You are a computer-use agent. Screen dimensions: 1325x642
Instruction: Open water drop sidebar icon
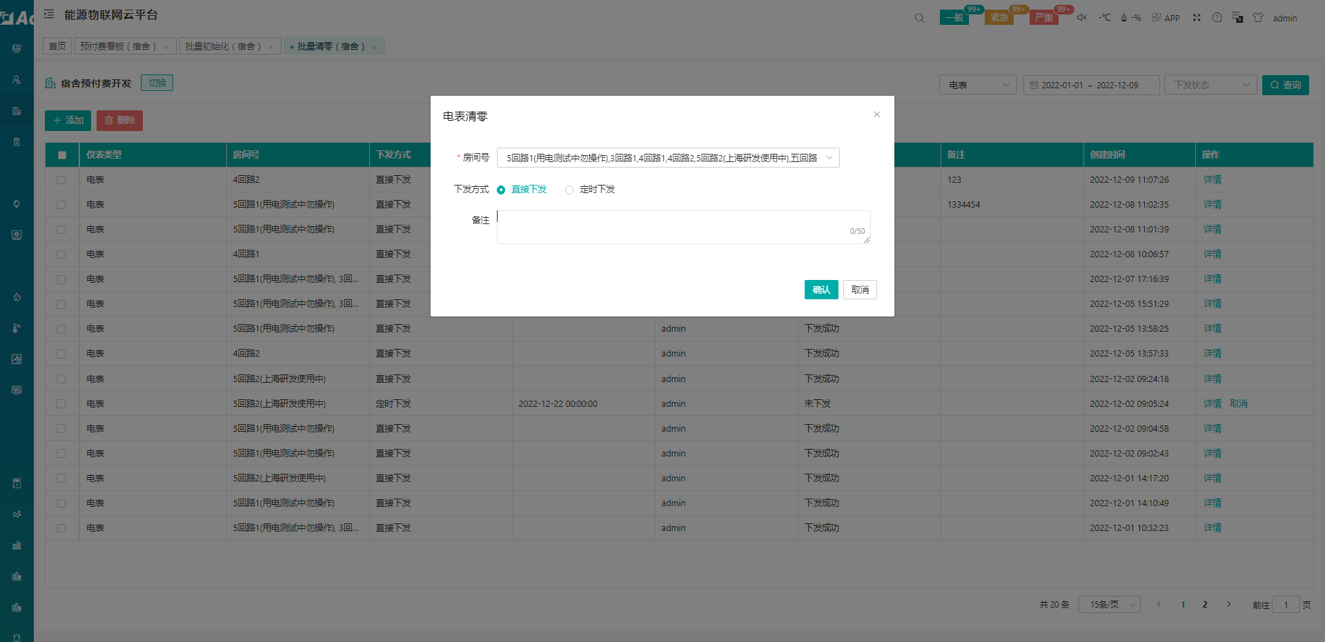tap(17, 297)
